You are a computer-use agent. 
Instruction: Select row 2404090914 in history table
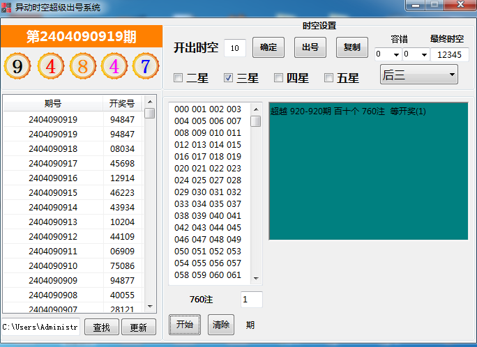coord(73,207)
